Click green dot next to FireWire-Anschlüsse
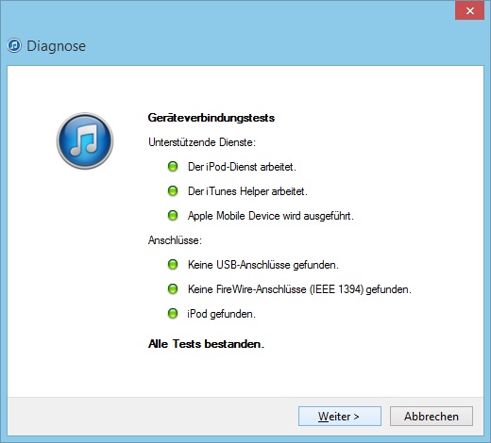Screen dimensions: 491x443 point(173,288)
